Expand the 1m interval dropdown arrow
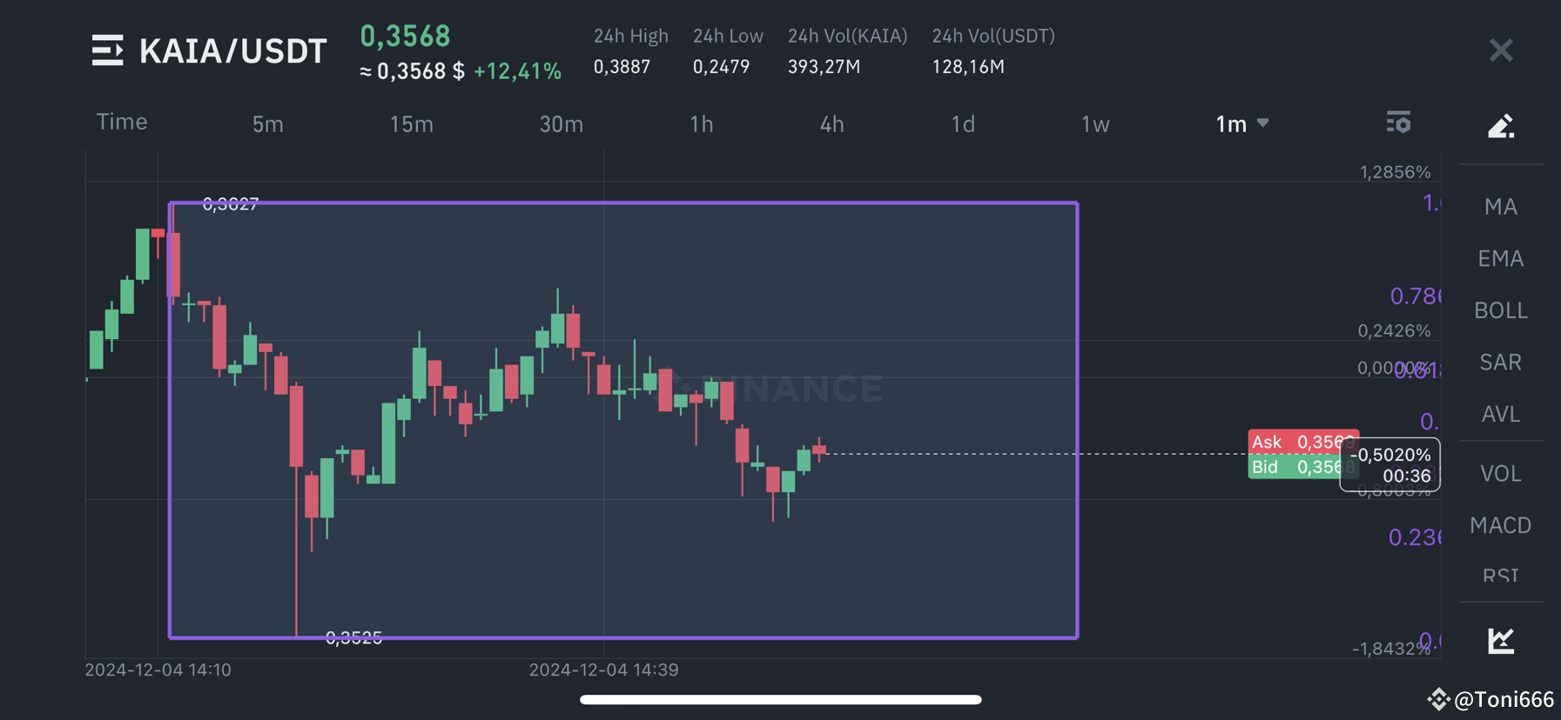The image size is (1561, 720). tap(1263, 123)
